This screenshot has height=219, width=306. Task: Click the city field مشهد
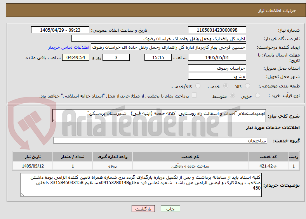(217, 76)
